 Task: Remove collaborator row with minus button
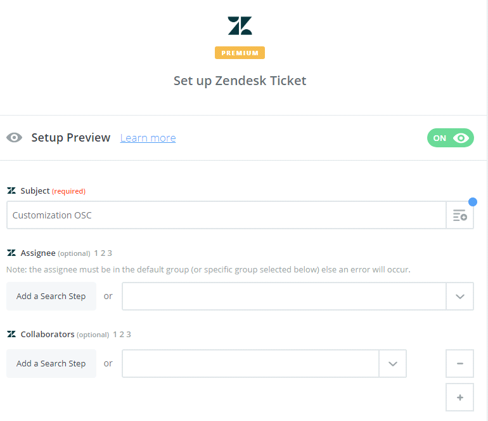[x=459, y=363]
